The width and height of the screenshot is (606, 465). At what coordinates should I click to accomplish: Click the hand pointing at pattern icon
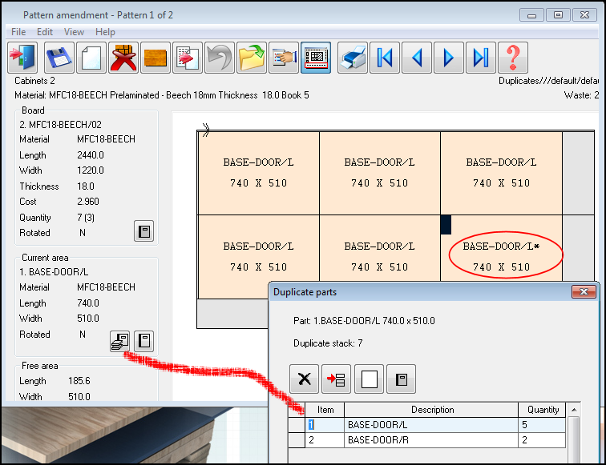pyautogui.click(x=284, y=58)
